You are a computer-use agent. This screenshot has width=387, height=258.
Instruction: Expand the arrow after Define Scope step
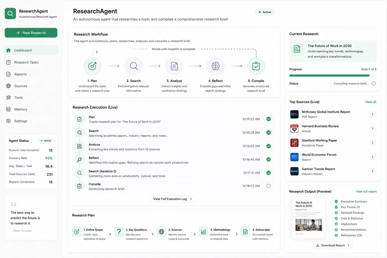[110, 234]
